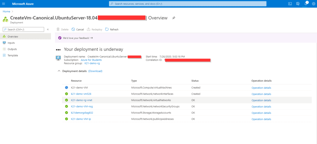The image size is (317, 144).
Task: Open Operation details for k21demorgdiag832
Action: [261, 113]
